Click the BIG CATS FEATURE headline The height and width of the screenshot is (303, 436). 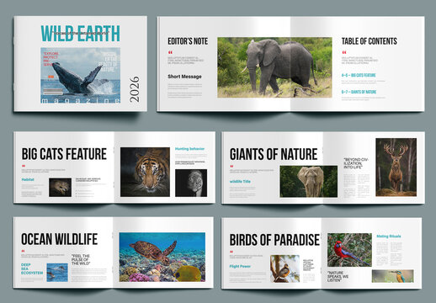point(64,154)
